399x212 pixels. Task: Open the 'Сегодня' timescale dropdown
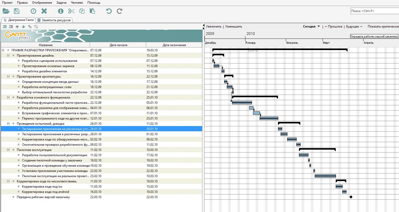[x=311, y=26]
